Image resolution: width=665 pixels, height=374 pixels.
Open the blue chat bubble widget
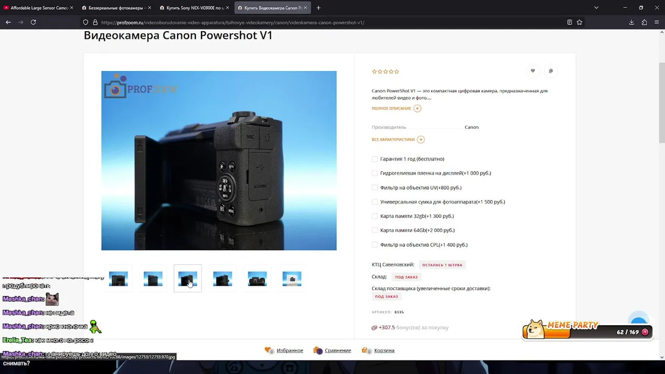tap(639, 319)
